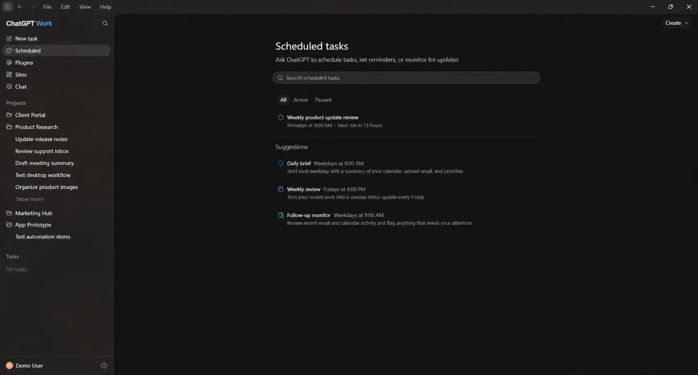The height and width of the screenshot is (375, 698).
Task: Click the Sites grid icon
Action: pyautogui.click(x=9, y=75)
